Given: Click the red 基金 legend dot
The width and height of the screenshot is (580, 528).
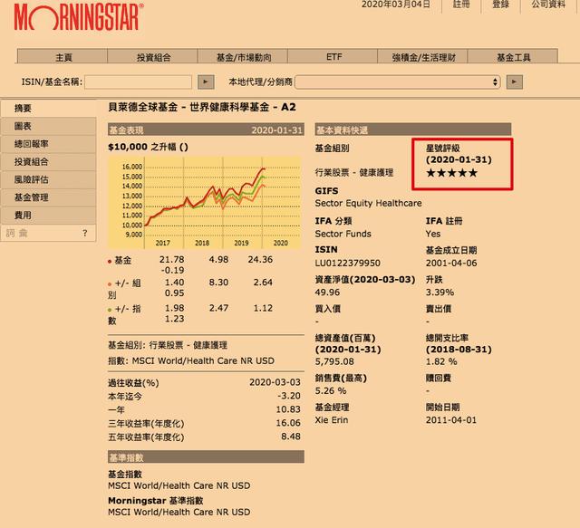Looking at the screenshot, I should pyautogui.click(x=110, y=262).
